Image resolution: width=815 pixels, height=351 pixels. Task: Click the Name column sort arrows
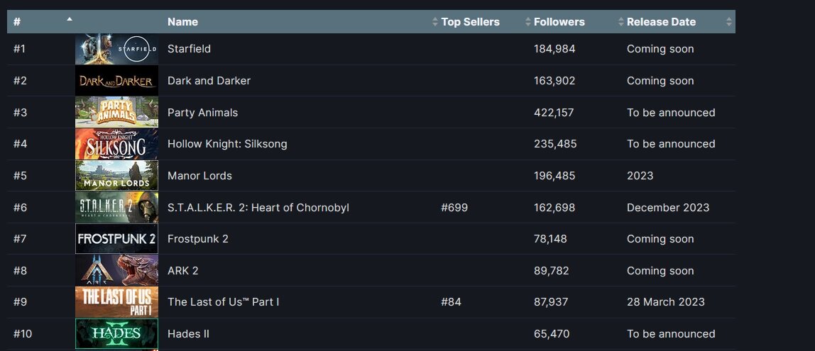point(435,22)
